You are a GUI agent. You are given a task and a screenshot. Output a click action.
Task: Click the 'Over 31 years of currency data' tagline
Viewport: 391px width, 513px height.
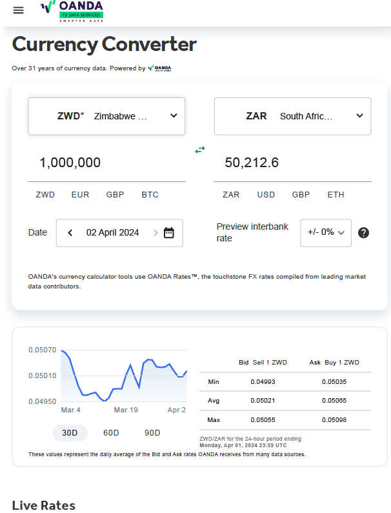coord(59,68)
